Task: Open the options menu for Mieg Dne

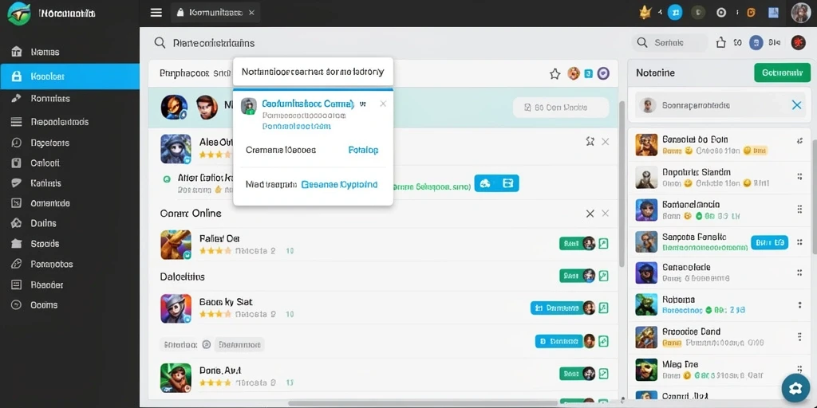Action: coord(799,369)
